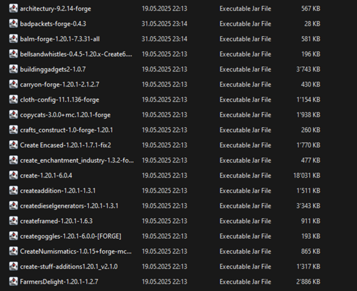Select the Create Encased-1.20.1-1.7.1-fix2 file icon
The height and width of the screenshot is (291, 357).
click(x=13, y=145)
